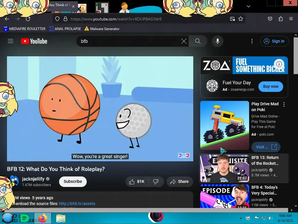Click the '1.67M subscribers' text
298x224 pixels.
pos(36,185)
